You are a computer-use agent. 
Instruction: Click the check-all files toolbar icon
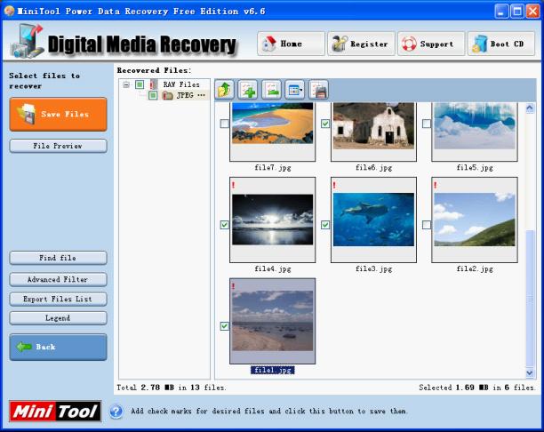point(248,90)
